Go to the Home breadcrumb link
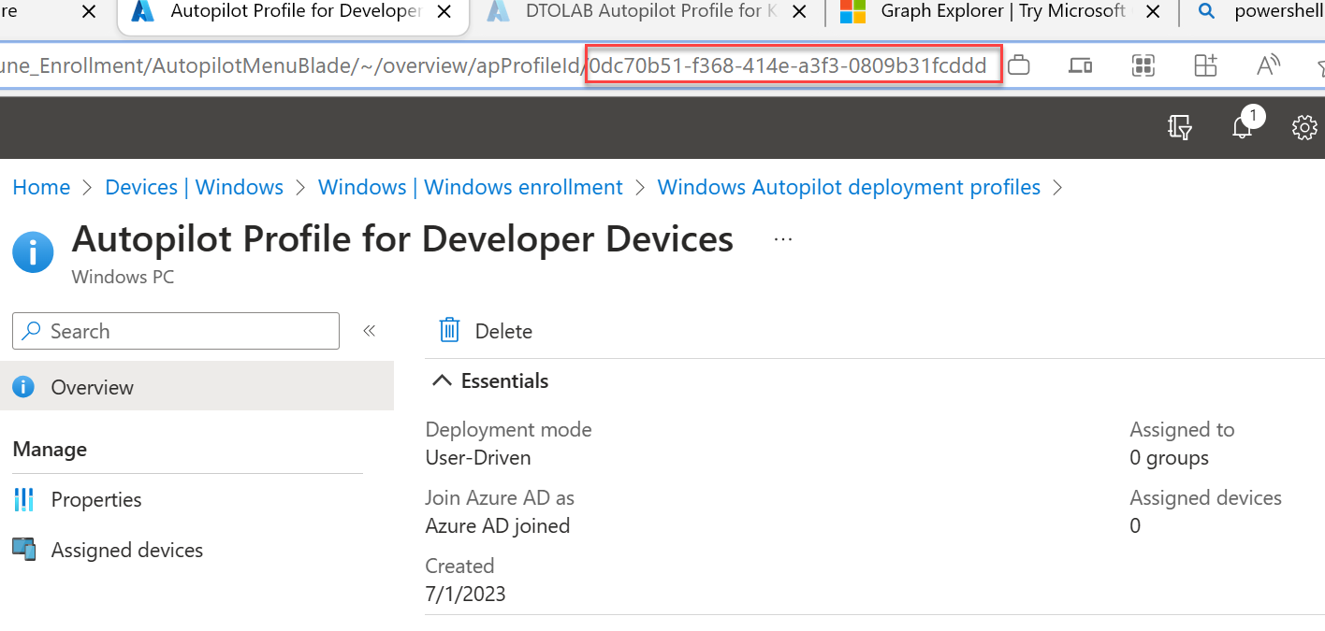Screen dimensions: 1325x631 pos(41,187)
